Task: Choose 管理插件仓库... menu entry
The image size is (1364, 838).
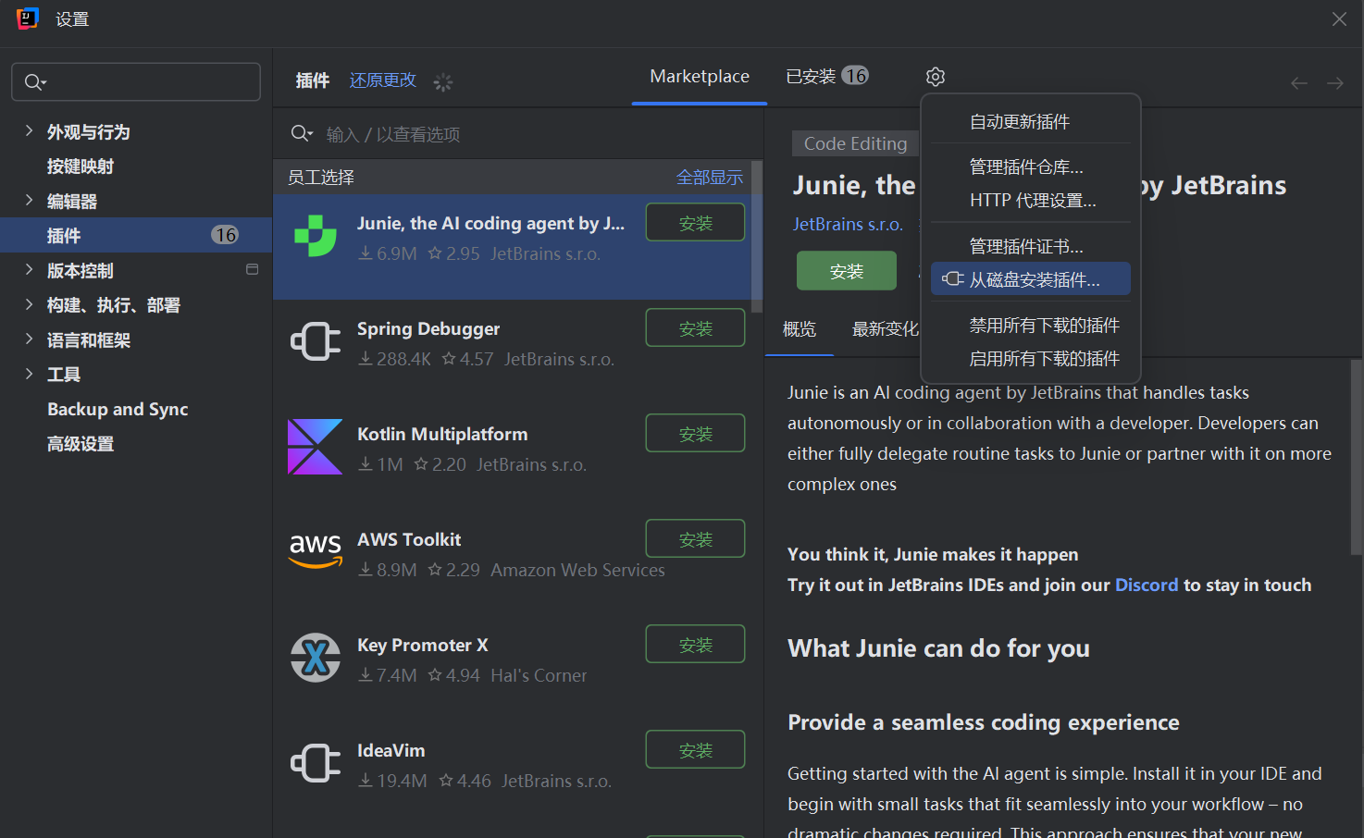Action: pyautogui.click(x=1031, y=167)
